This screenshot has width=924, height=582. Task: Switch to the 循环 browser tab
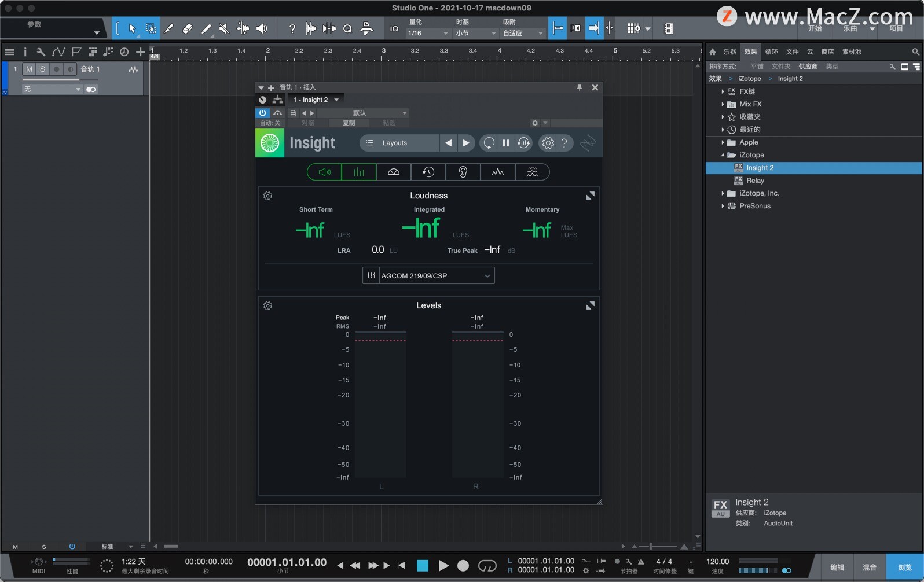click(771, 51)
